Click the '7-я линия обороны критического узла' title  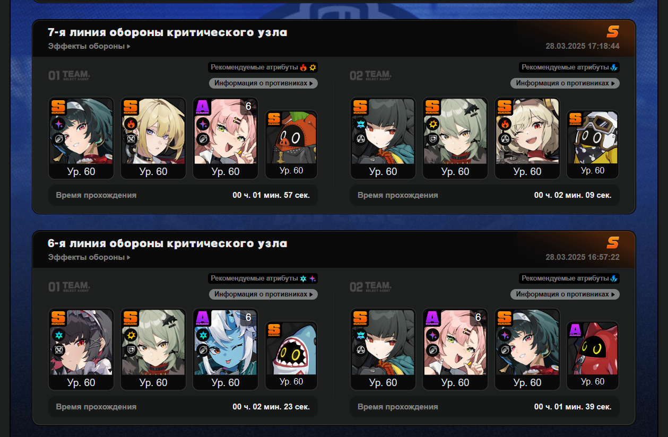(168, 32)
